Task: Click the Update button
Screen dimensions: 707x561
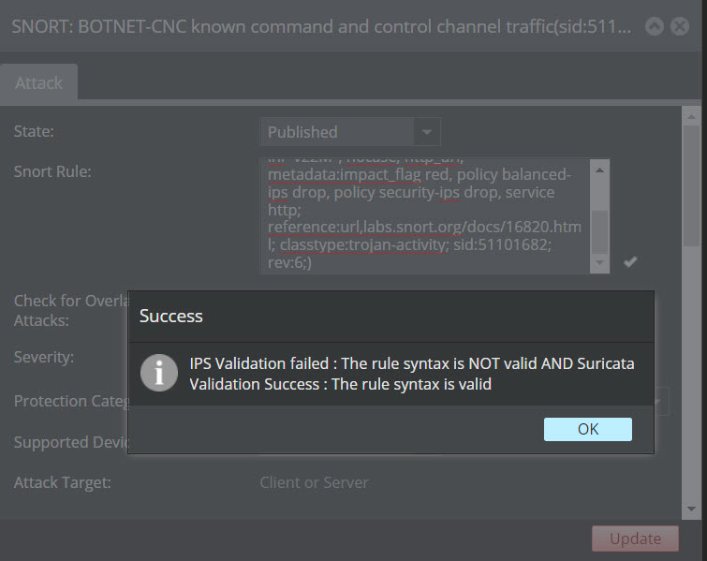Action: [x=635, y=538]
